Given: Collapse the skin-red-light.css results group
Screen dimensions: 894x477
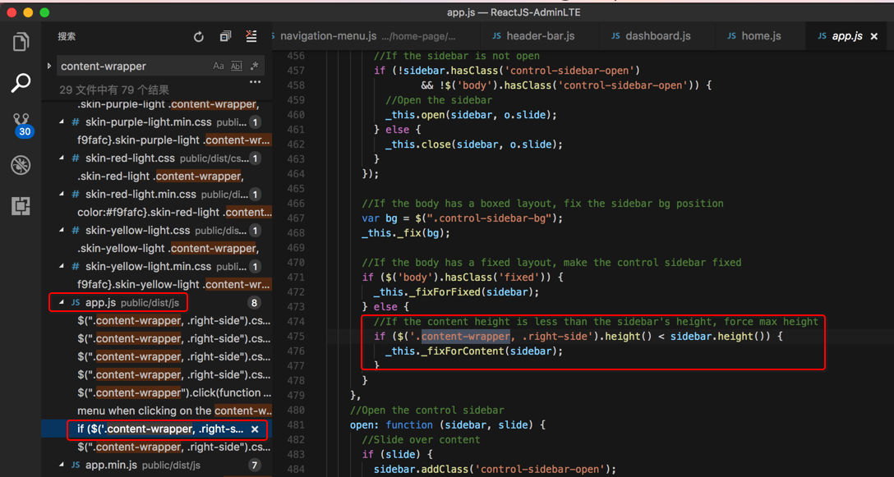Looking at the screenshot, I should click(x=62, y=158).
